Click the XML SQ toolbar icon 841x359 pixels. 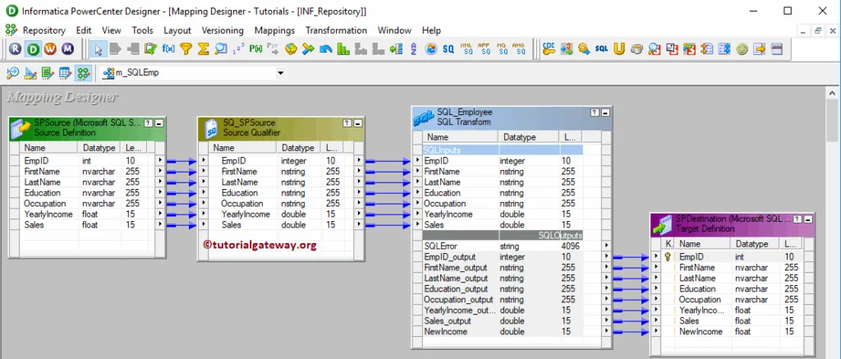pyautogui.click(x=466, y=49)
